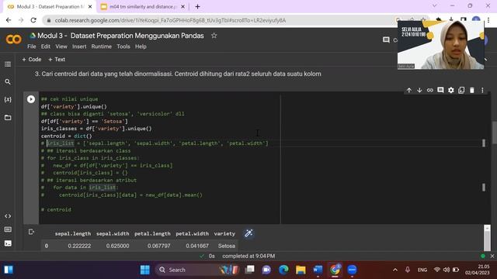Viewport: 497px width, 279px height.
Task: Click the iris_list comment line in code
Action: (155, 143)
